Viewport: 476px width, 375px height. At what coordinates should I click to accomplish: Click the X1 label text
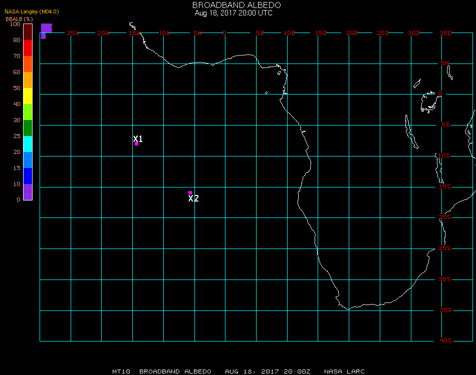click(138, 138)
